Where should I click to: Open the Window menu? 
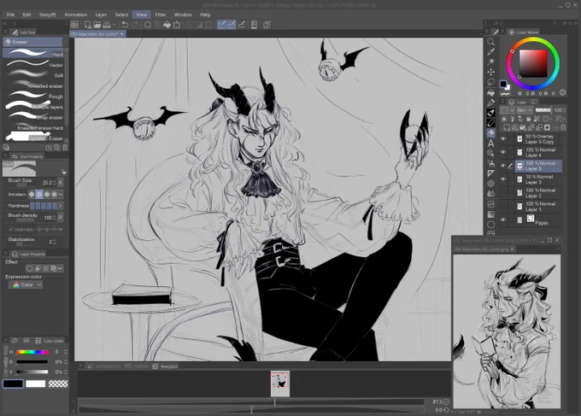[x=183, y=15]
